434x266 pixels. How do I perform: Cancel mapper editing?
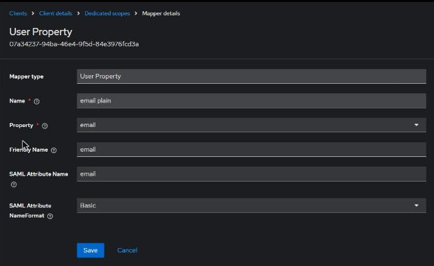tap(127, 250)
